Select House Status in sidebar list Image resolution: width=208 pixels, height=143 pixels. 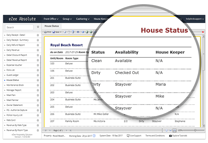point(13,80)
